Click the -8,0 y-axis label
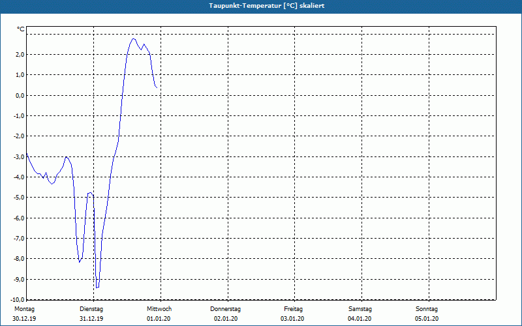Image resolution: width=522 pixels, height=326 pixels. click(19, 259)
